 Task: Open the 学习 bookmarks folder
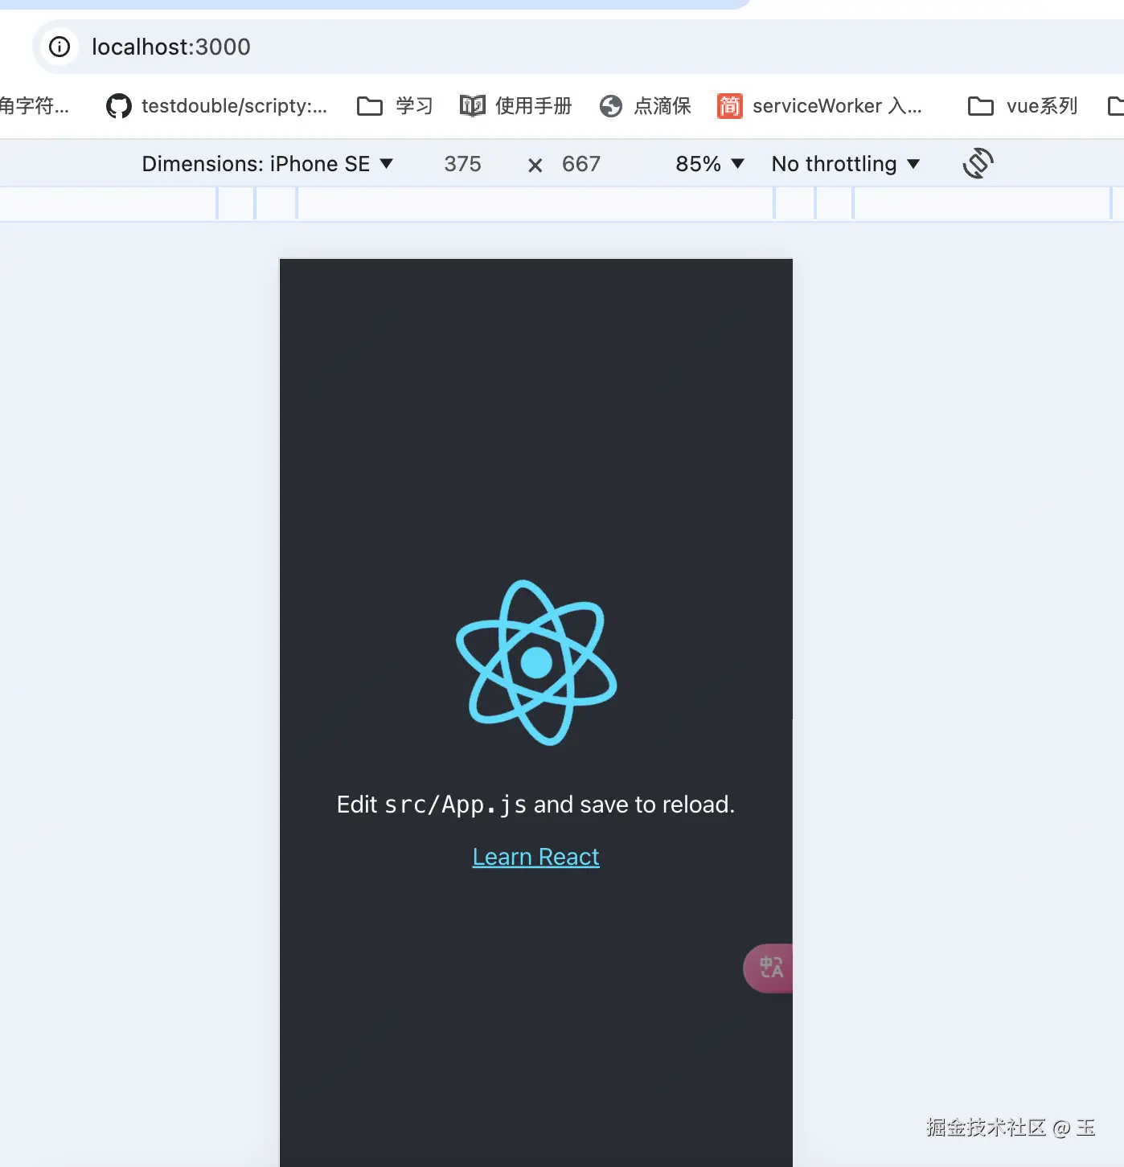pos(395,106)
